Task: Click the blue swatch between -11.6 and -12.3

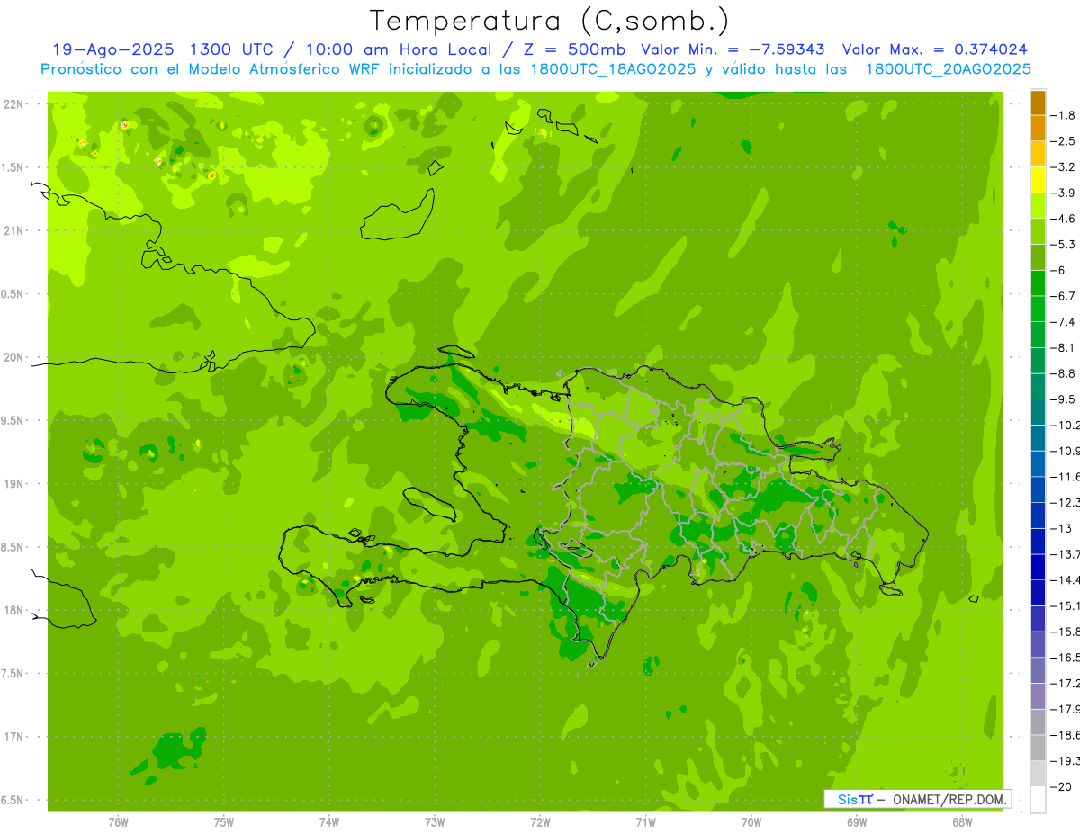Action: point(1038,489)
